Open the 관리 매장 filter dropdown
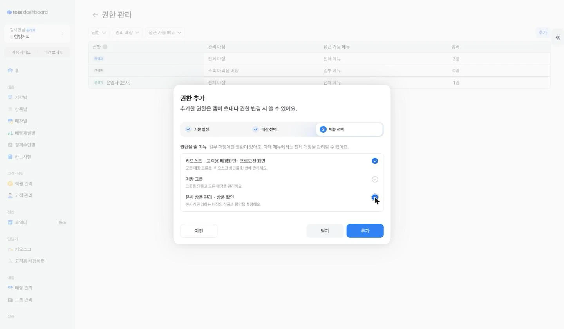 [x=127, y=33]
